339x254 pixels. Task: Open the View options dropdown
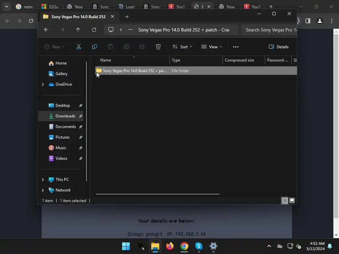(x=212, y=47)
